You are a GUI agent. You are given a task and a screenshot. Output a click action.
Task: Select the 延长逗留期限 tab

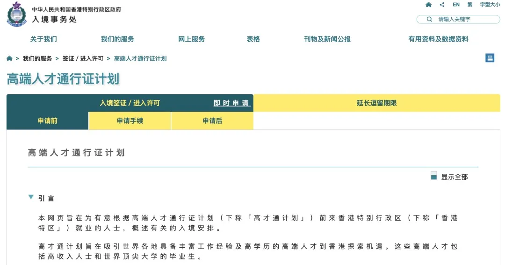(x=376, y=103)
